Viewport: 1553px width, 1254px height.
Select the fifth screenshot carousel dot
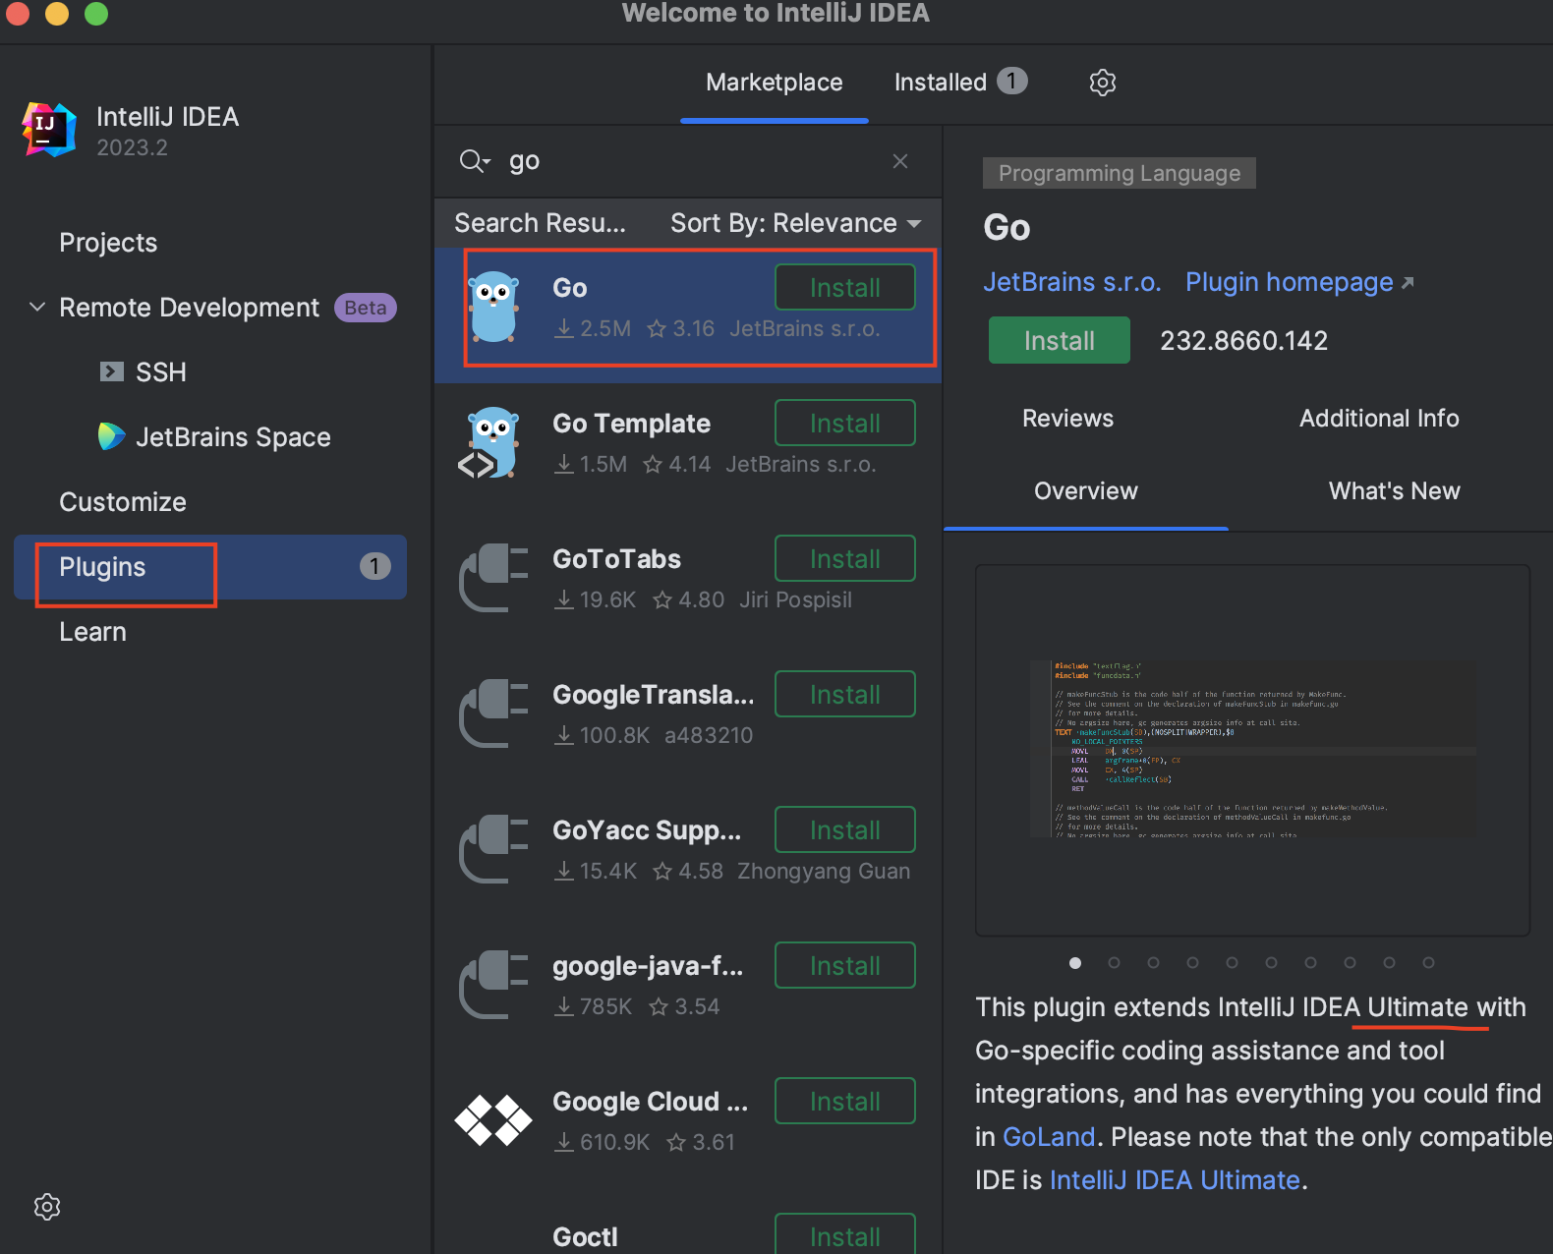pyautogui.click(x=1233, y=963)
